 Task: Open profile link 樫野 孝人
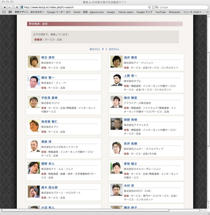tap(48, 163)
